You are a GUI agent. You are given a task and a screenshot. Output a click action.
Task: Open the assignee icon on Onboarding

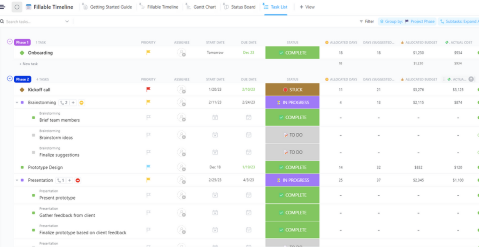tap(182, 53)
